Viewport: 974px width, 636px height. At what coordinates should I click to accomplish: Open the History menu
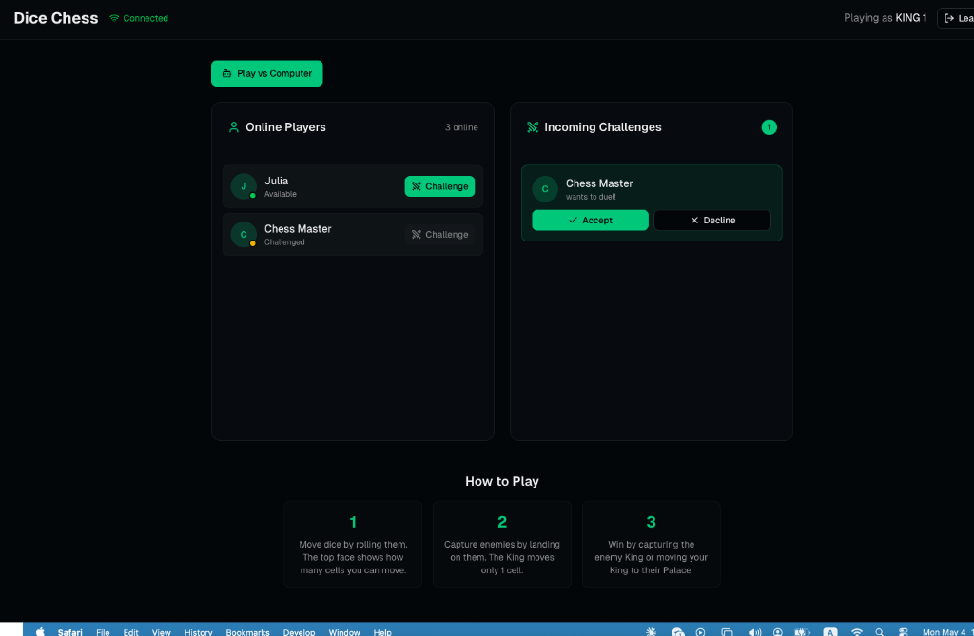(x=198, y=632)
